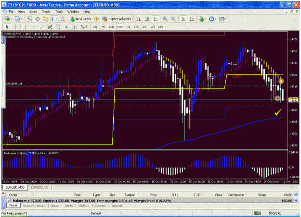
Task: Click the Templates icon
Action: point(222,19)
